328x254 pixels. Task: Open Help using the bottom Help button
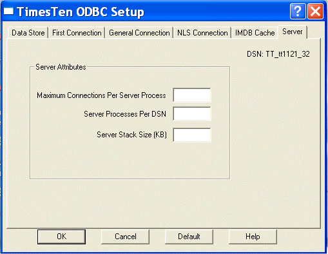(x=253, y=237)
